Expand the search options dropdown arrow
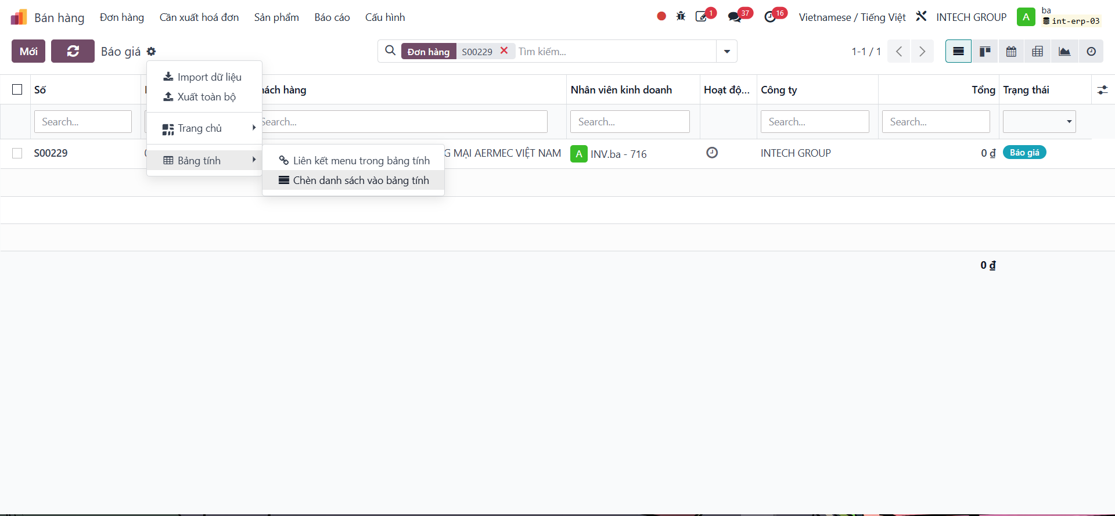The image size is (1115, 516). [726, 51]
